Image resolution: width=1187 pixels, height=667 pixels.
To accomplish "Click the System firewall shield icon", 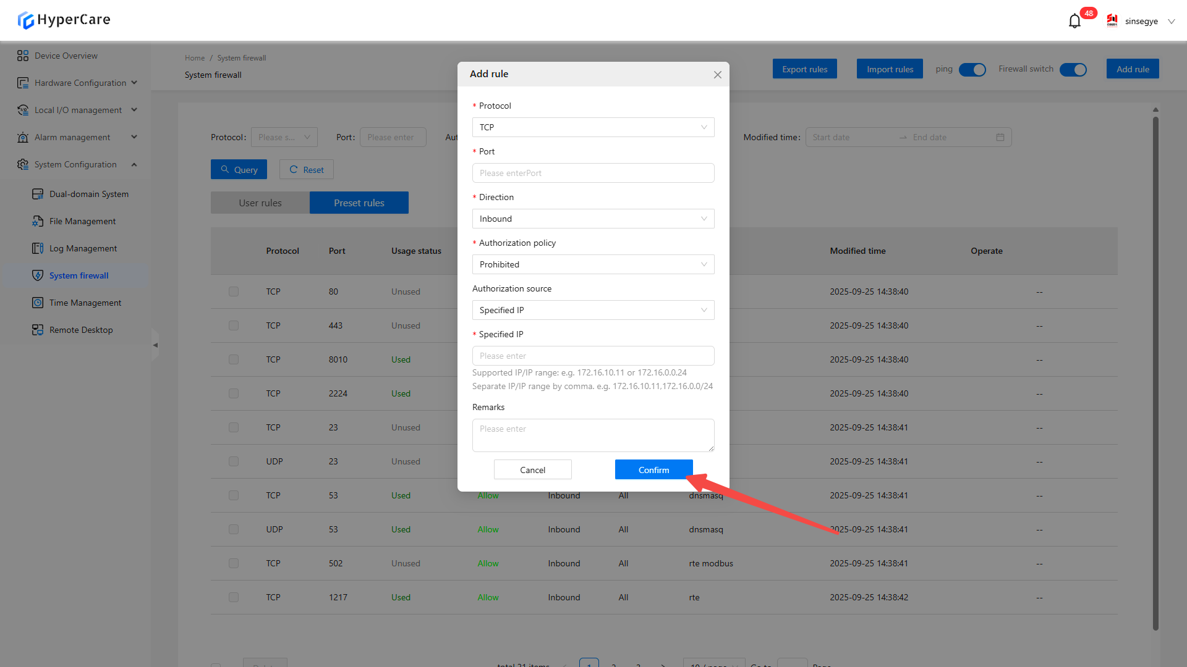I will pyautogui.click(x=38, y=275).
